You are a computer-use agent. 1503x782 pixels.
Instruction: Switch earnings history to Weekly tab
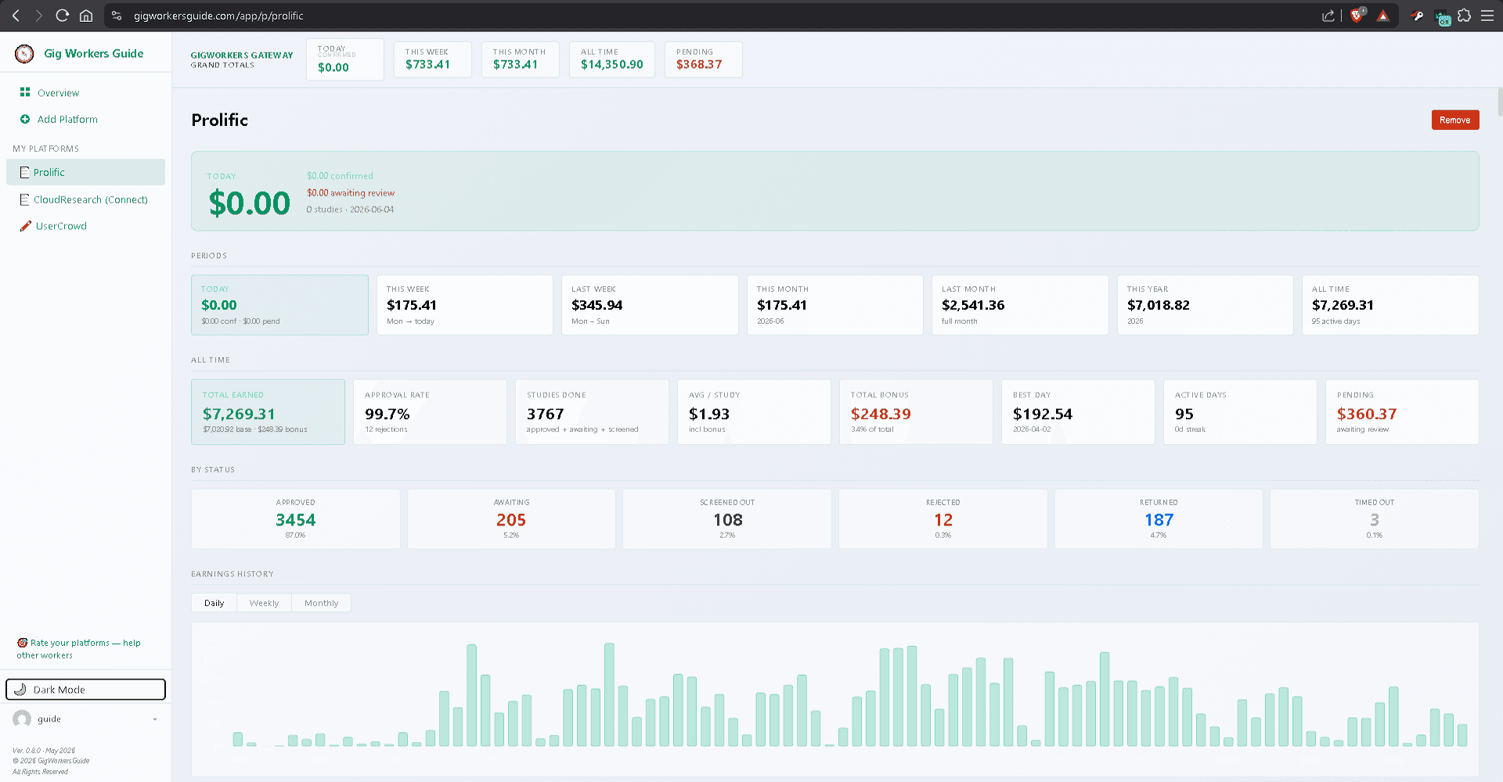click(x=264, y=603)
